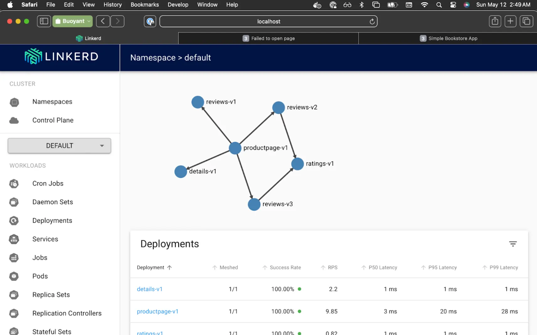Image resolution: width=537 pixels, height=335 pixels.
Task: Toggle the Safari sidebar button
Action: point(44,21)
